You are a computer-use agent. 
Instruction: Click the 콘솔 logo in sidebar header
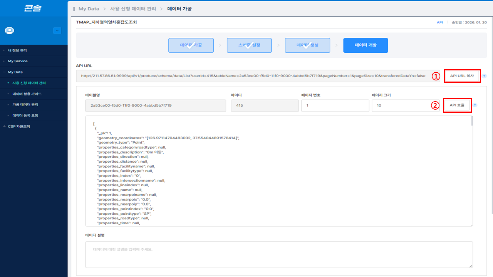coord(33,9)
